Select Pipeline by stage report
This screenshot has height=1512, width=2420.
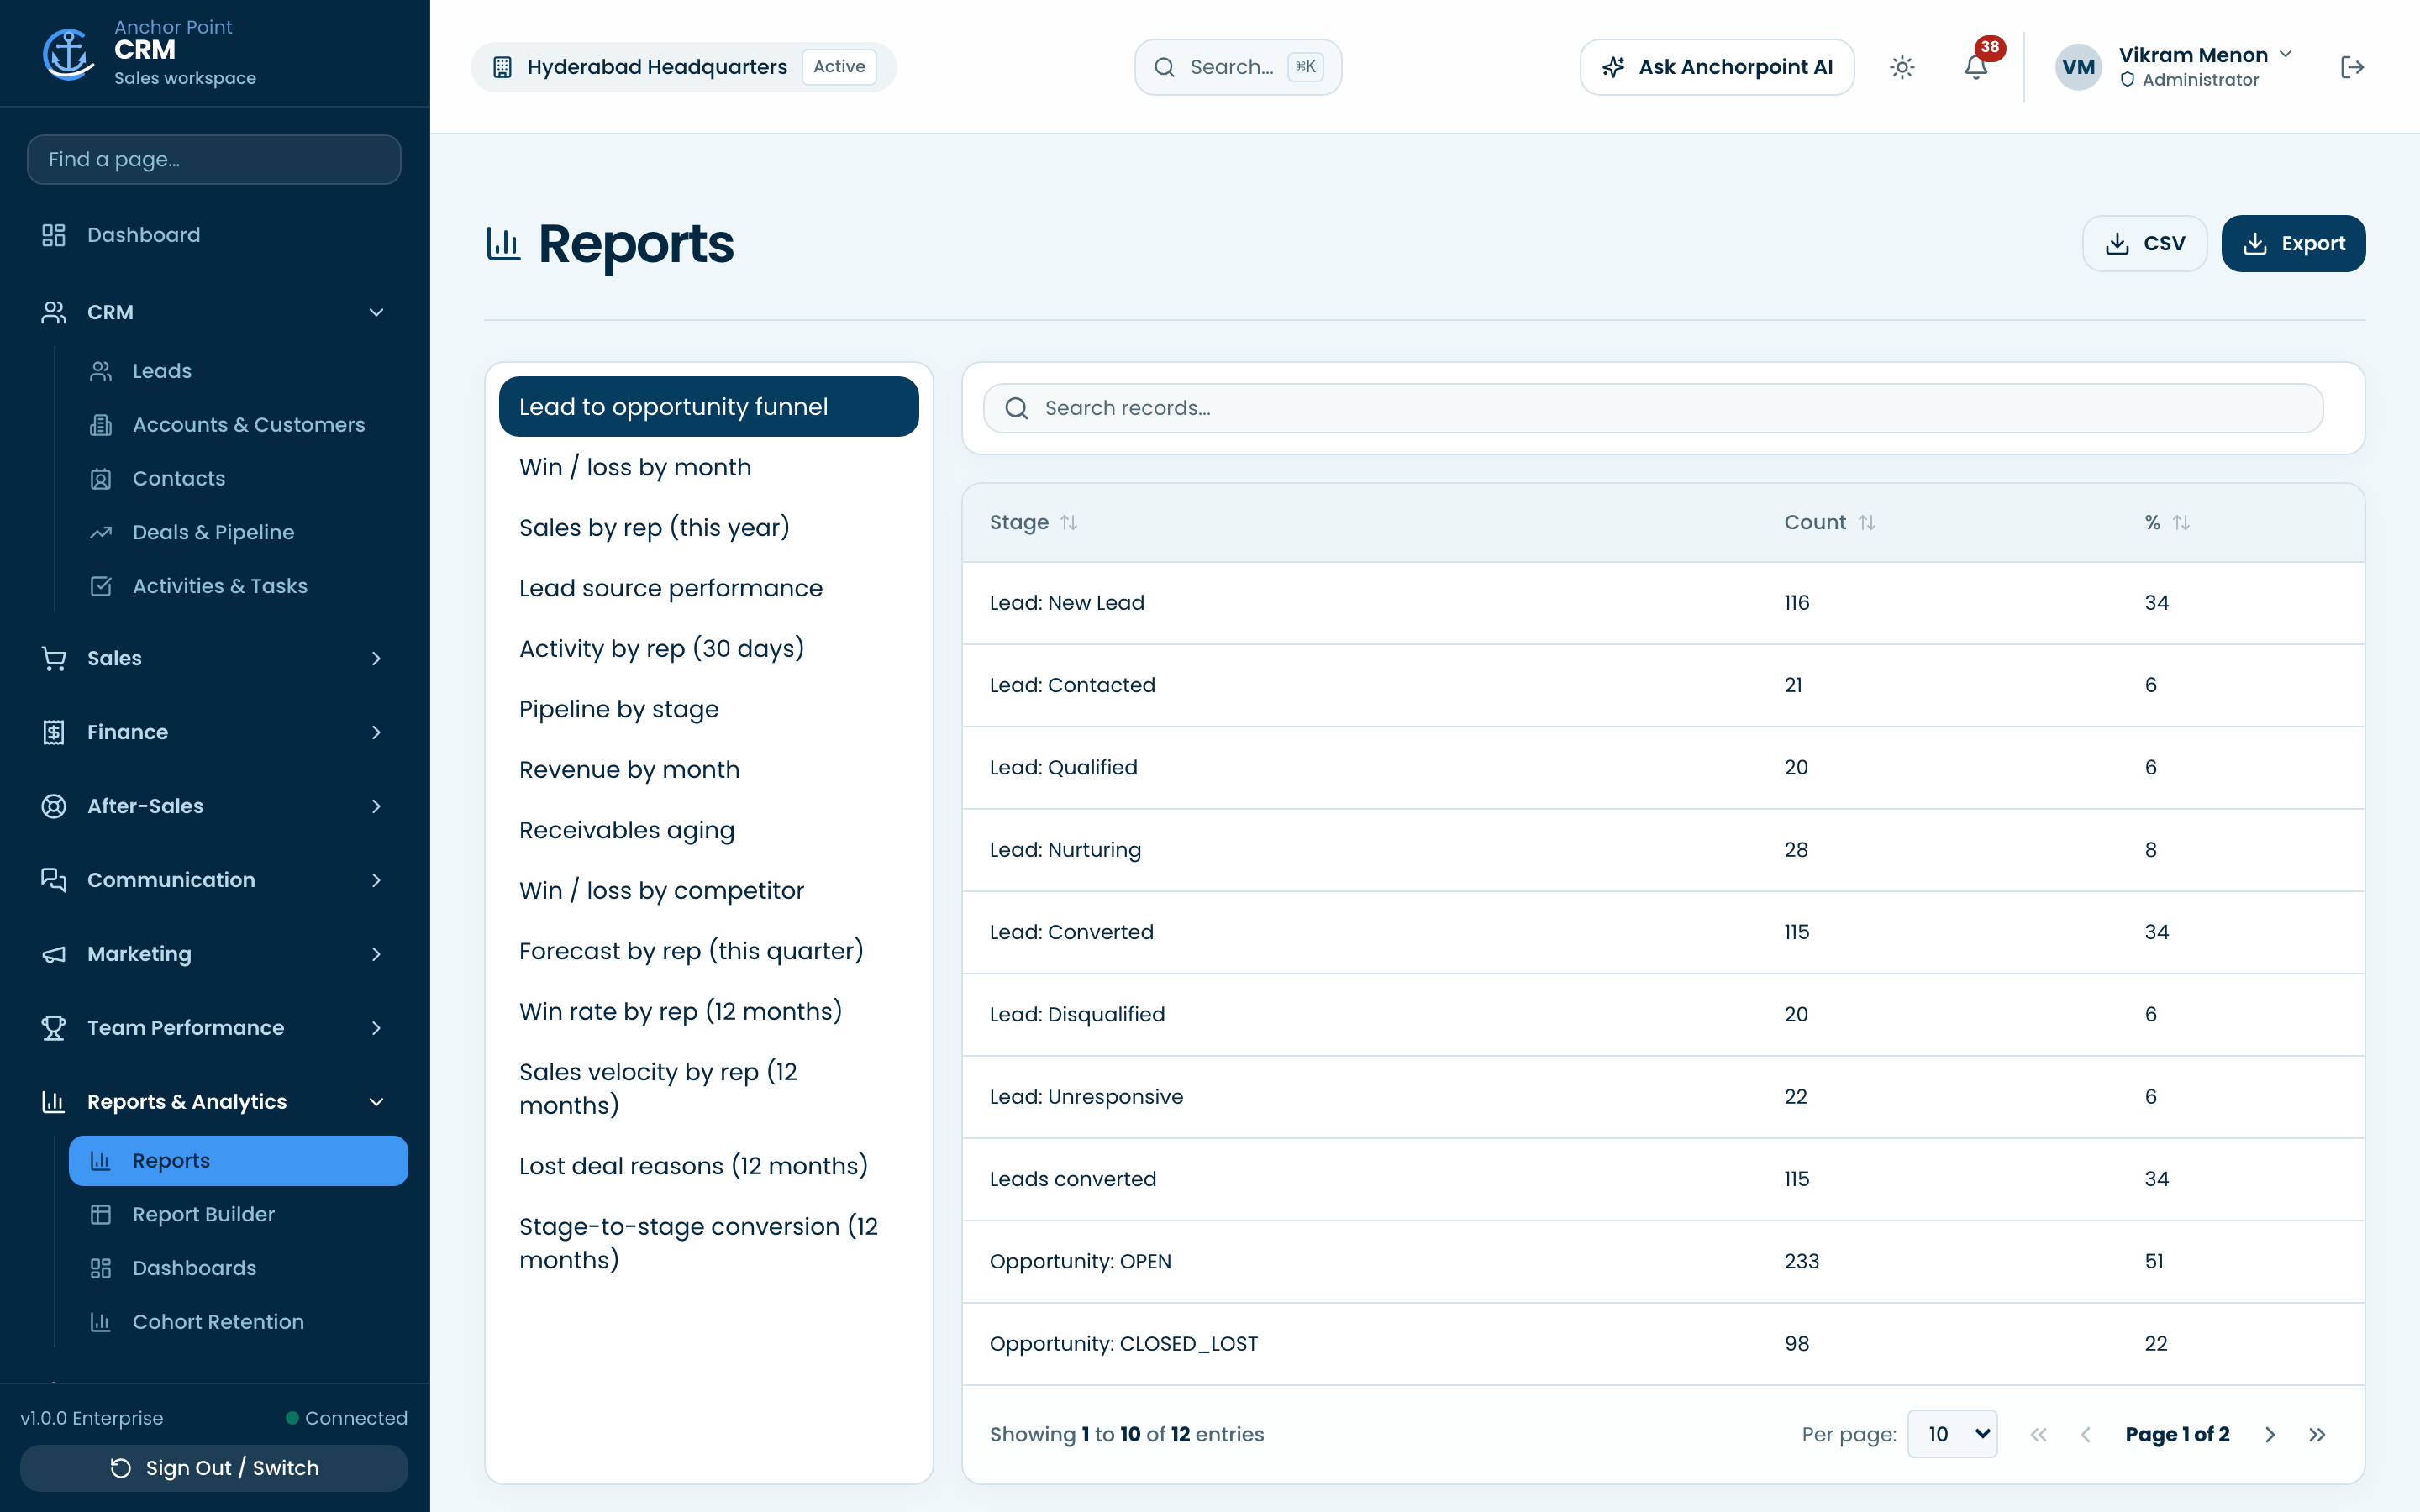click(x=709, y=709)
